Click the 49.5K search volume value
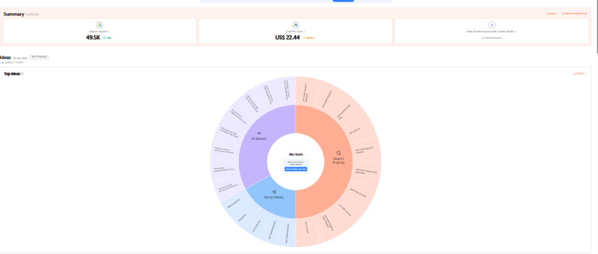This screenshot has height=254, width=598. [93, 38]
